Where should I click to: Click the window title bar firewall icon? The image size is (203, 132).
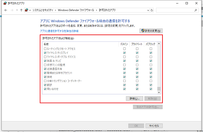[5, 3]
